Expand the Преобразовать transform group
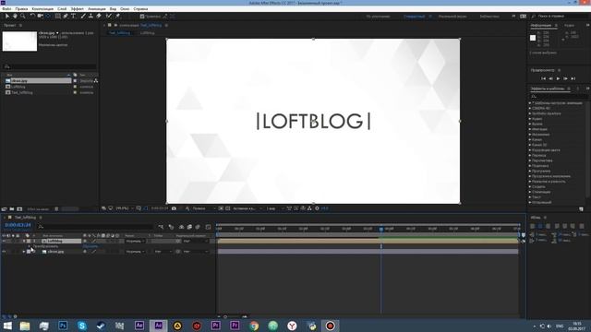 pos(29,246)
